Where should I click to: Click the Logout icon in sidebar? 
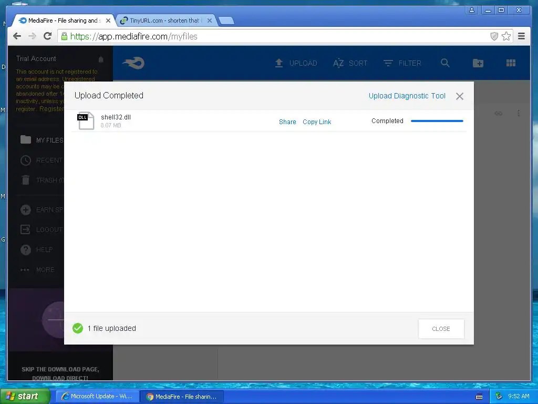pos(25,229)
